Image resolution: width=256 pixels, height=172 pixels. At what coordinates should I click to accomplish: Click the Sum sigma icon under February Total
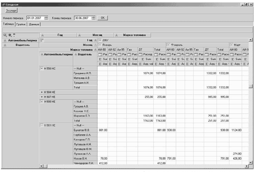tap(220, 59)
